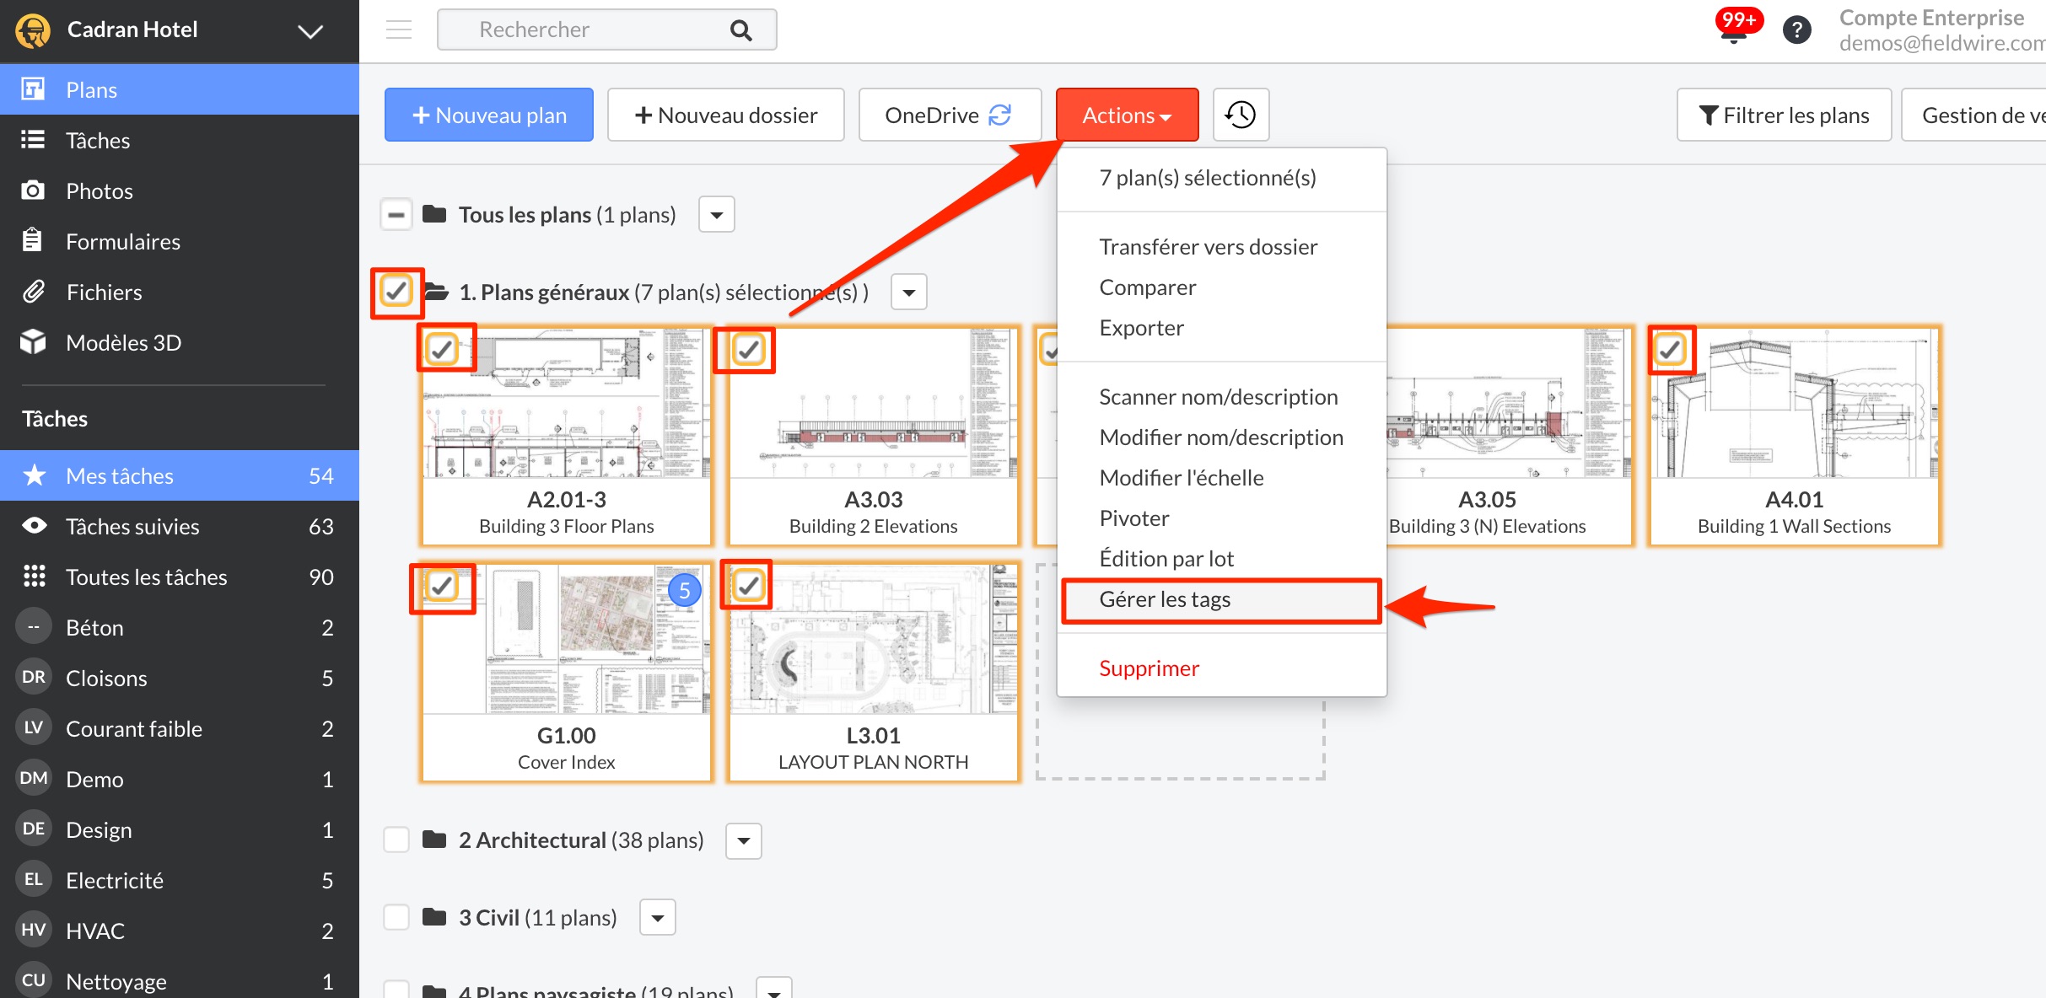Expand the Cadran Hotel project chevron
Viewport: 2046px width, 998px height.
(x=310, y=31)
